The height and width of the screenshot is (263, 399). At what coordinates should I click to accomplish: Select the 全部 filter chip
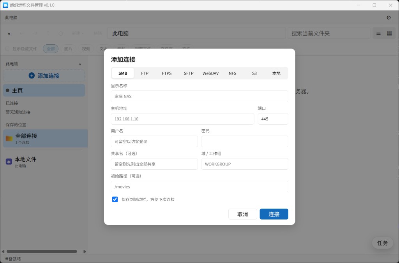51,49
